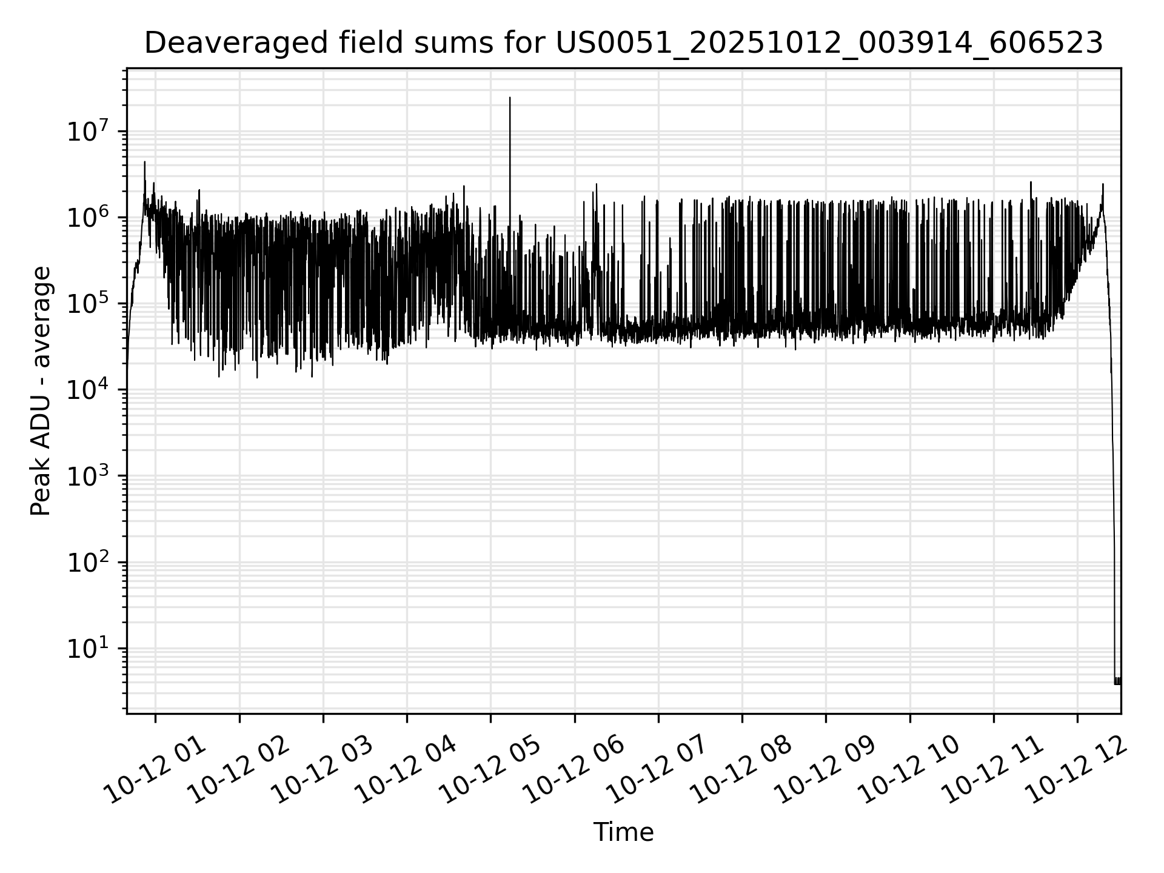Screen dimensions: 1164x873
Task: Click the '10-12 06' x-axis tick label
Action: (x=574, y=770)
